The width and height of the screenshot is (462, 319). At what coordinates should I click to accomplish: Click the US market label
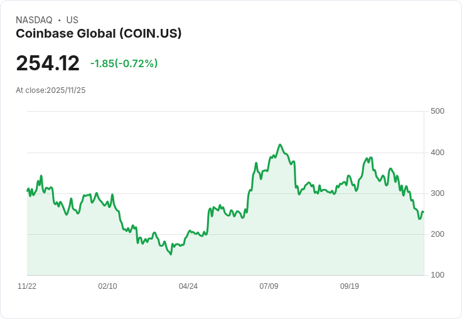click(72, 20)
